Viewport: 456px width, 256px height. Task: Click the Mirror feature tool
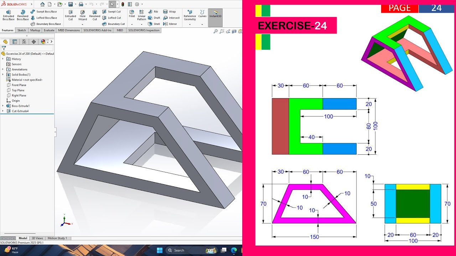tap(170, 24)
